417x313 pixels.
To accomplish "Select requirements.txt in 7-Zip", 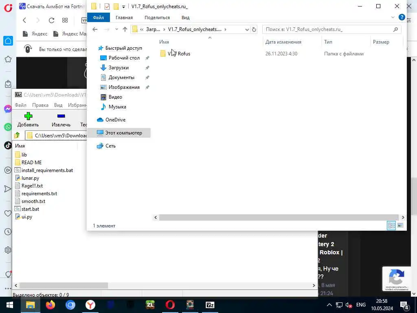I will [x=36, y=194].
